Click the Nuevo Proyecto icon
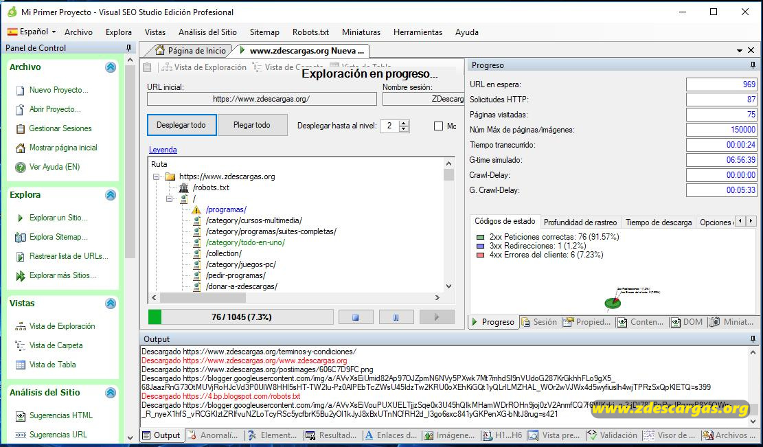This screenshot has width=763, height=447. (20, 91)
